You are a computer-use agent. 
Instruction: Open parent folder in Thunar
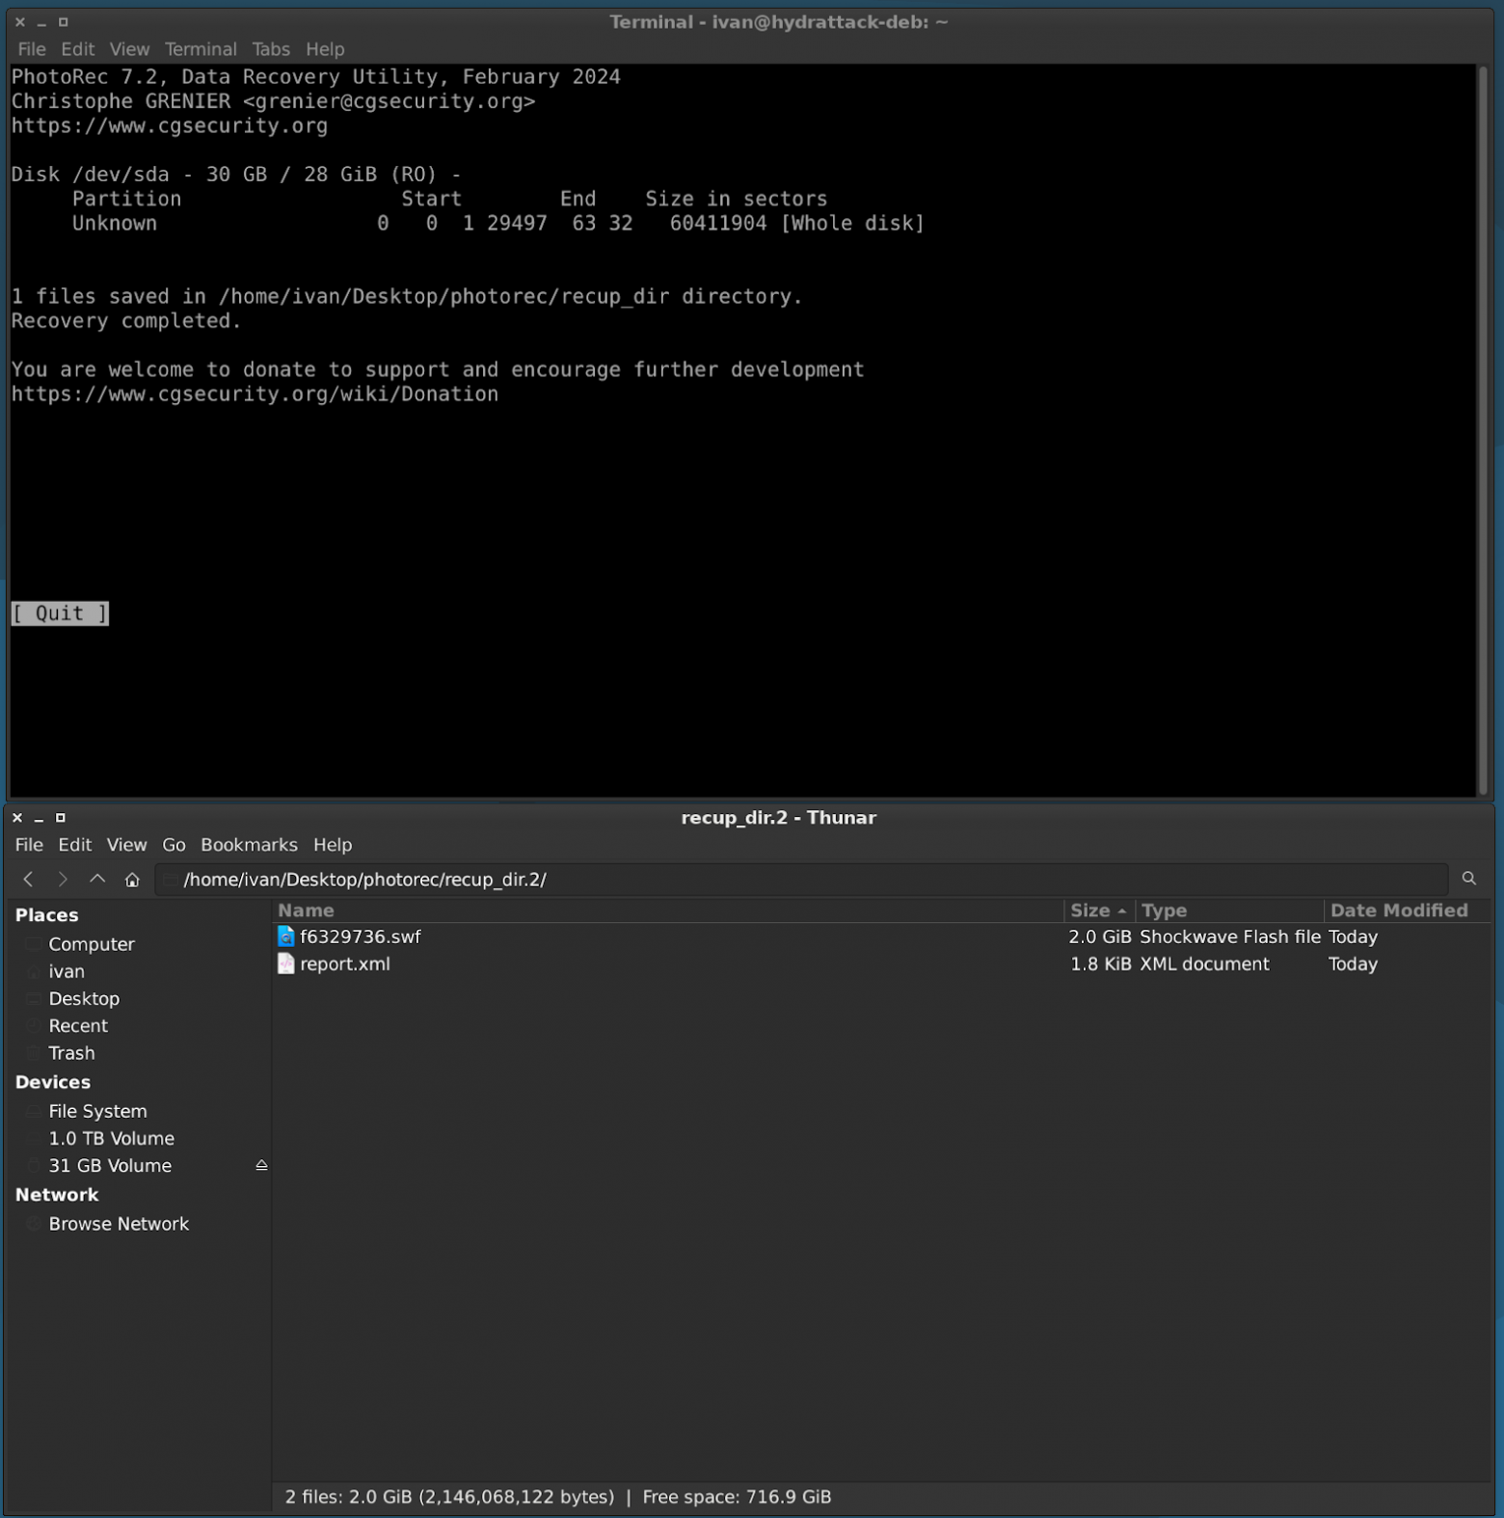pos(97,879)
